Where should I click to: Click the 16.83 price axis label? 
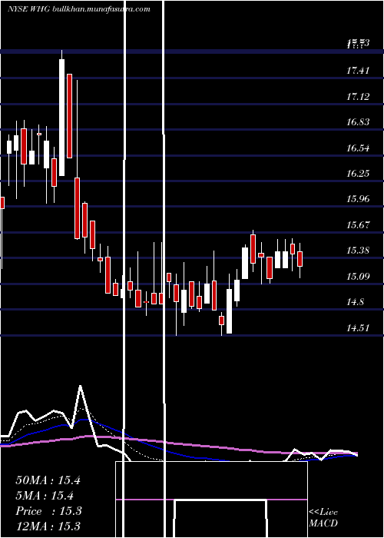point(358,122)
